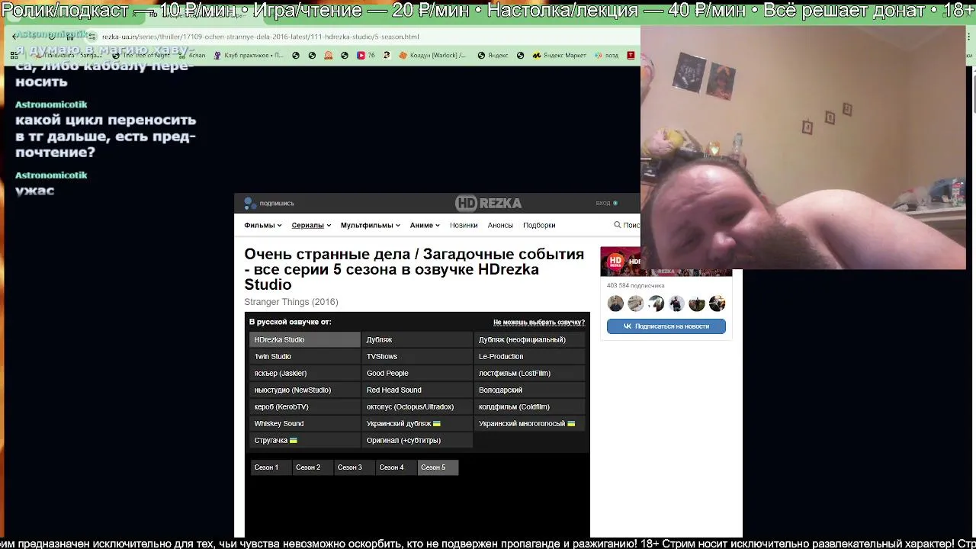Select 'октопус (Octopus/Ultradox)' voiceover
Viewport: 976px width, 549px height.
[417, 406]
